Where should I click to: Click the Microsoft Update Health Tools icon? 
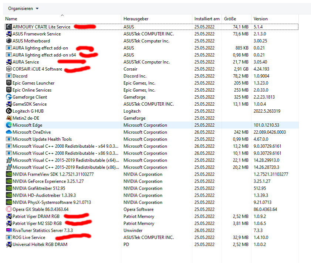(9, 139)
